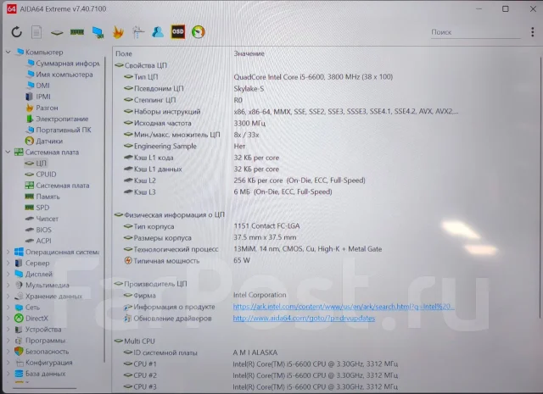Image resolution: width=543 pixels, height=394 pixels.
Task: Click the user profile toolbar icon
Action: 158,32
